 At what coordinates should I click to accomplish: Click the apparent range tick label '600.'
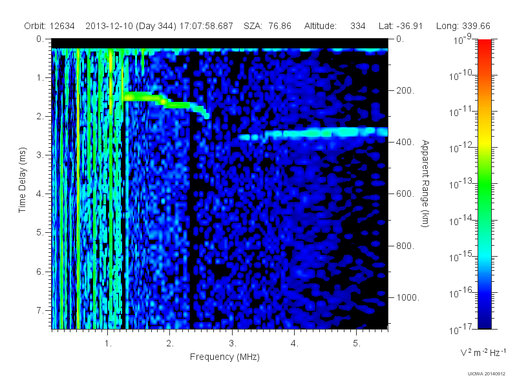405,194
